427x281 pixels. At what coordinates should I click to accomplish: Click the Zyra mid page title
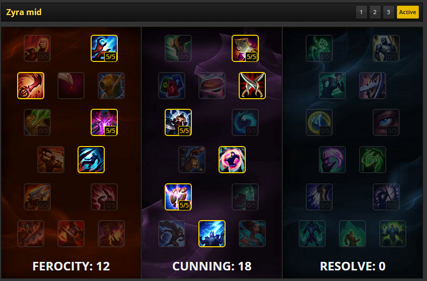pos(24,12)
